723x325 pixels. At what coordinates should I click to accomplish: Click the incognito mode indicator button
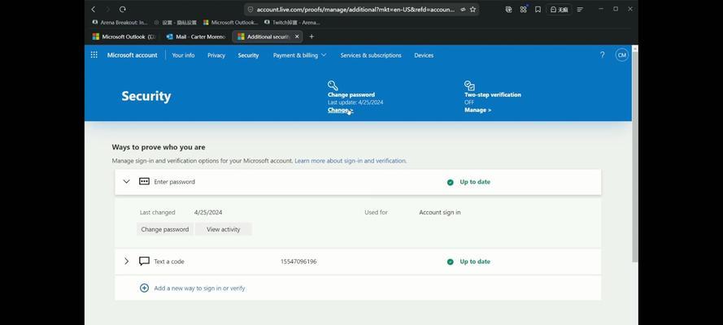tap(559, 9)
